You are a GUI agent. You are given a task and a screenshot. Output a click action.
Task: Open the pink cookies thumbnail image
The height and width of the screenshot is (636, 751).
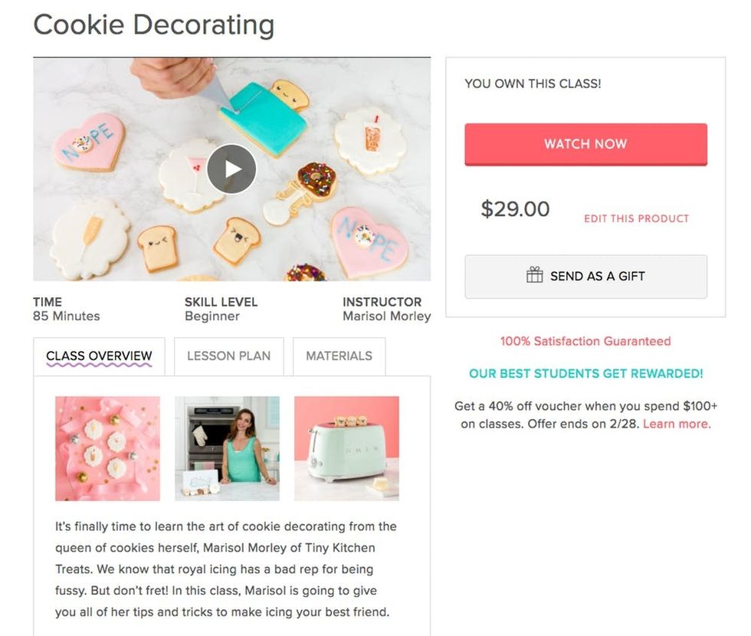coord(107,448)
